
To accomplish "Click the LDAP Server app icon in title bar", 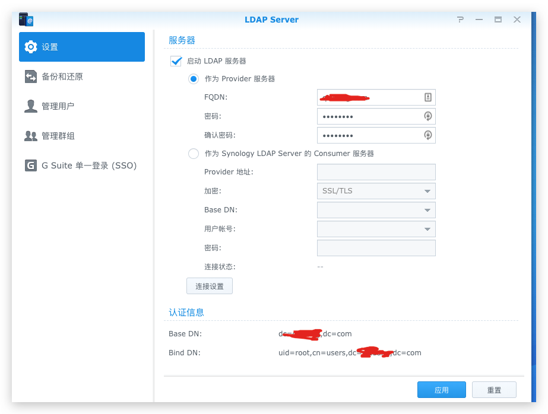I will [x=26, y=20].
